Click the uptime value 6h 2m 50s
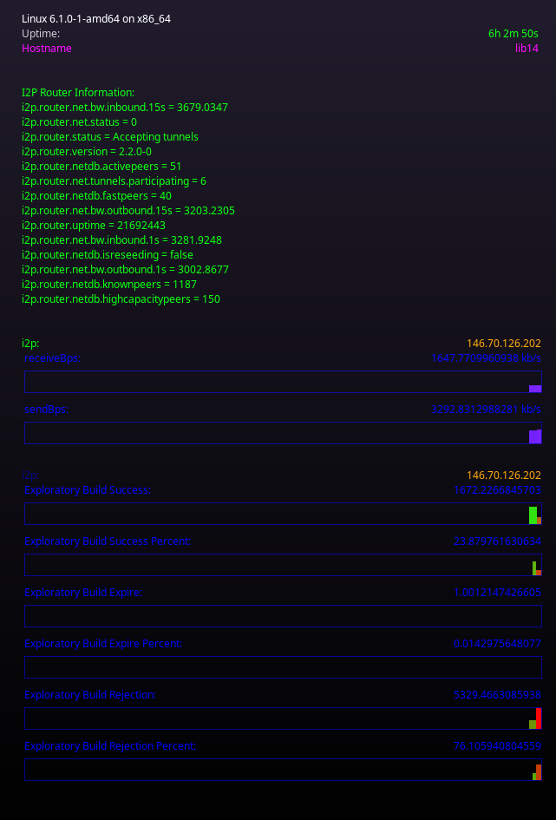556x820 pixels. (513, 34)
